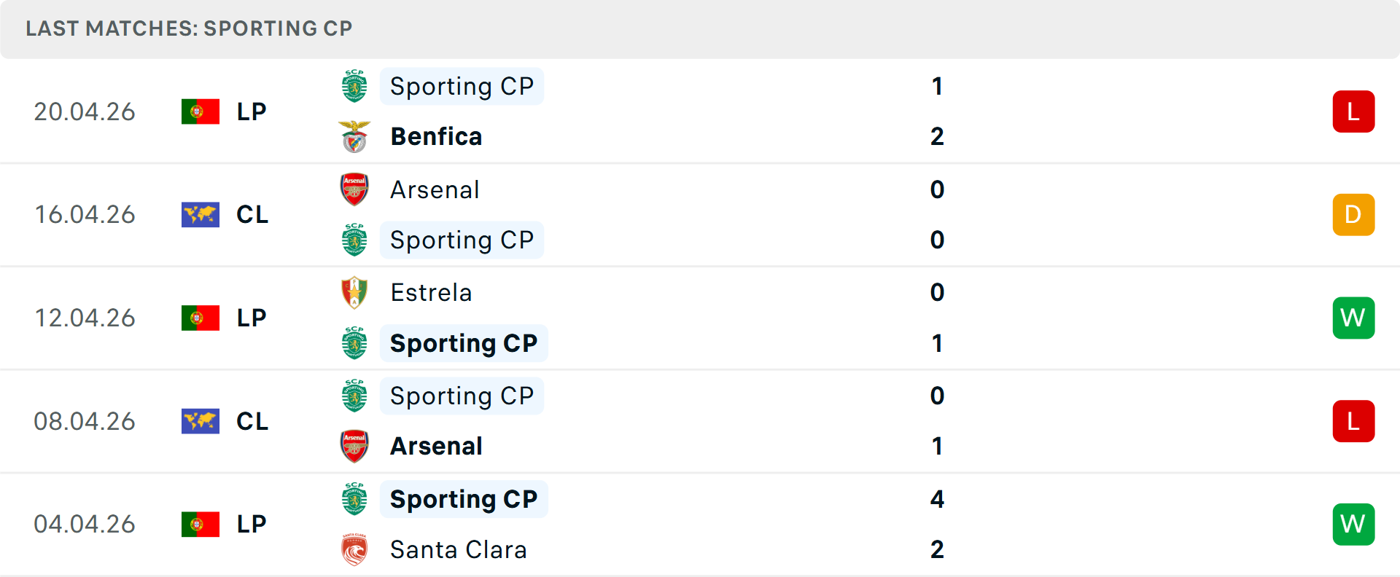Open the Benfica team link
The width and height of the screenshot is (1400, 577).
[x=436, y=137]
